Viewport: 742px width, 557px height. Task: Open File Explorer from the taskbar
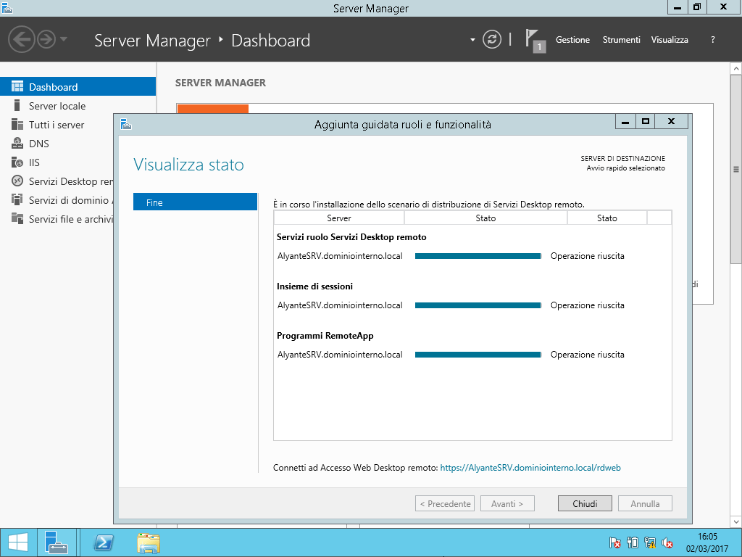point(149,542)
